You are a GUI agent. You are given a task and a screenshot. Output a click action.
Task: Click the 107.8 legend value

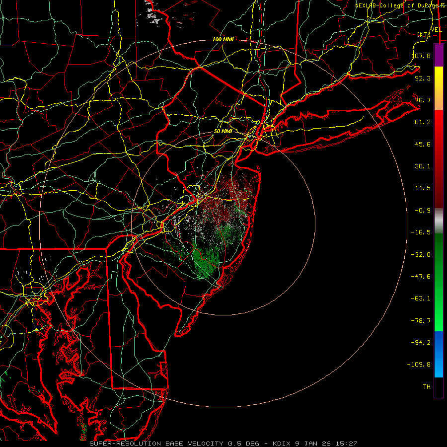[x=421, y=56]
